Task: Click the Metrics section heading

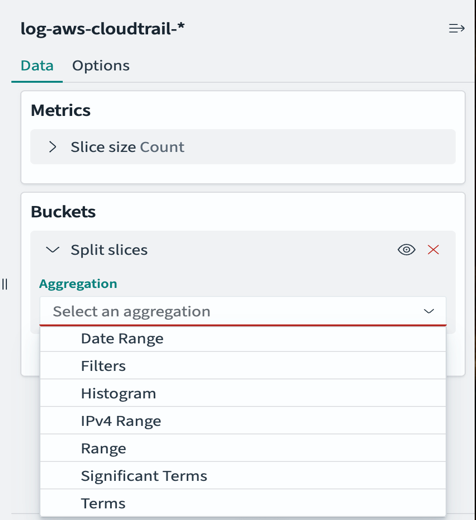Action: click(60, 110)
